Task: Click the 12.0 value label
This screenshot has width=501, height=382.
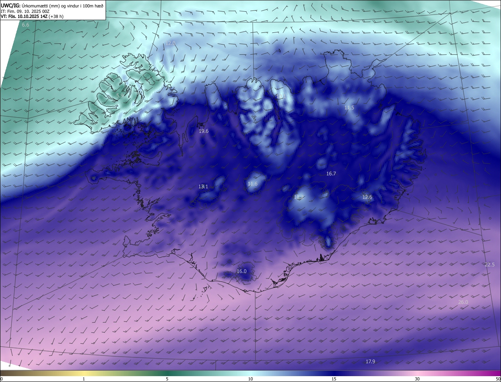Action: click(170, 43)
